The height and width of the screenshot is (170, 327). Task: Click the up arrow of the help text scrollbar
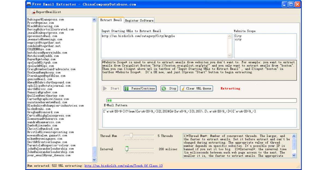click(294, 136)
